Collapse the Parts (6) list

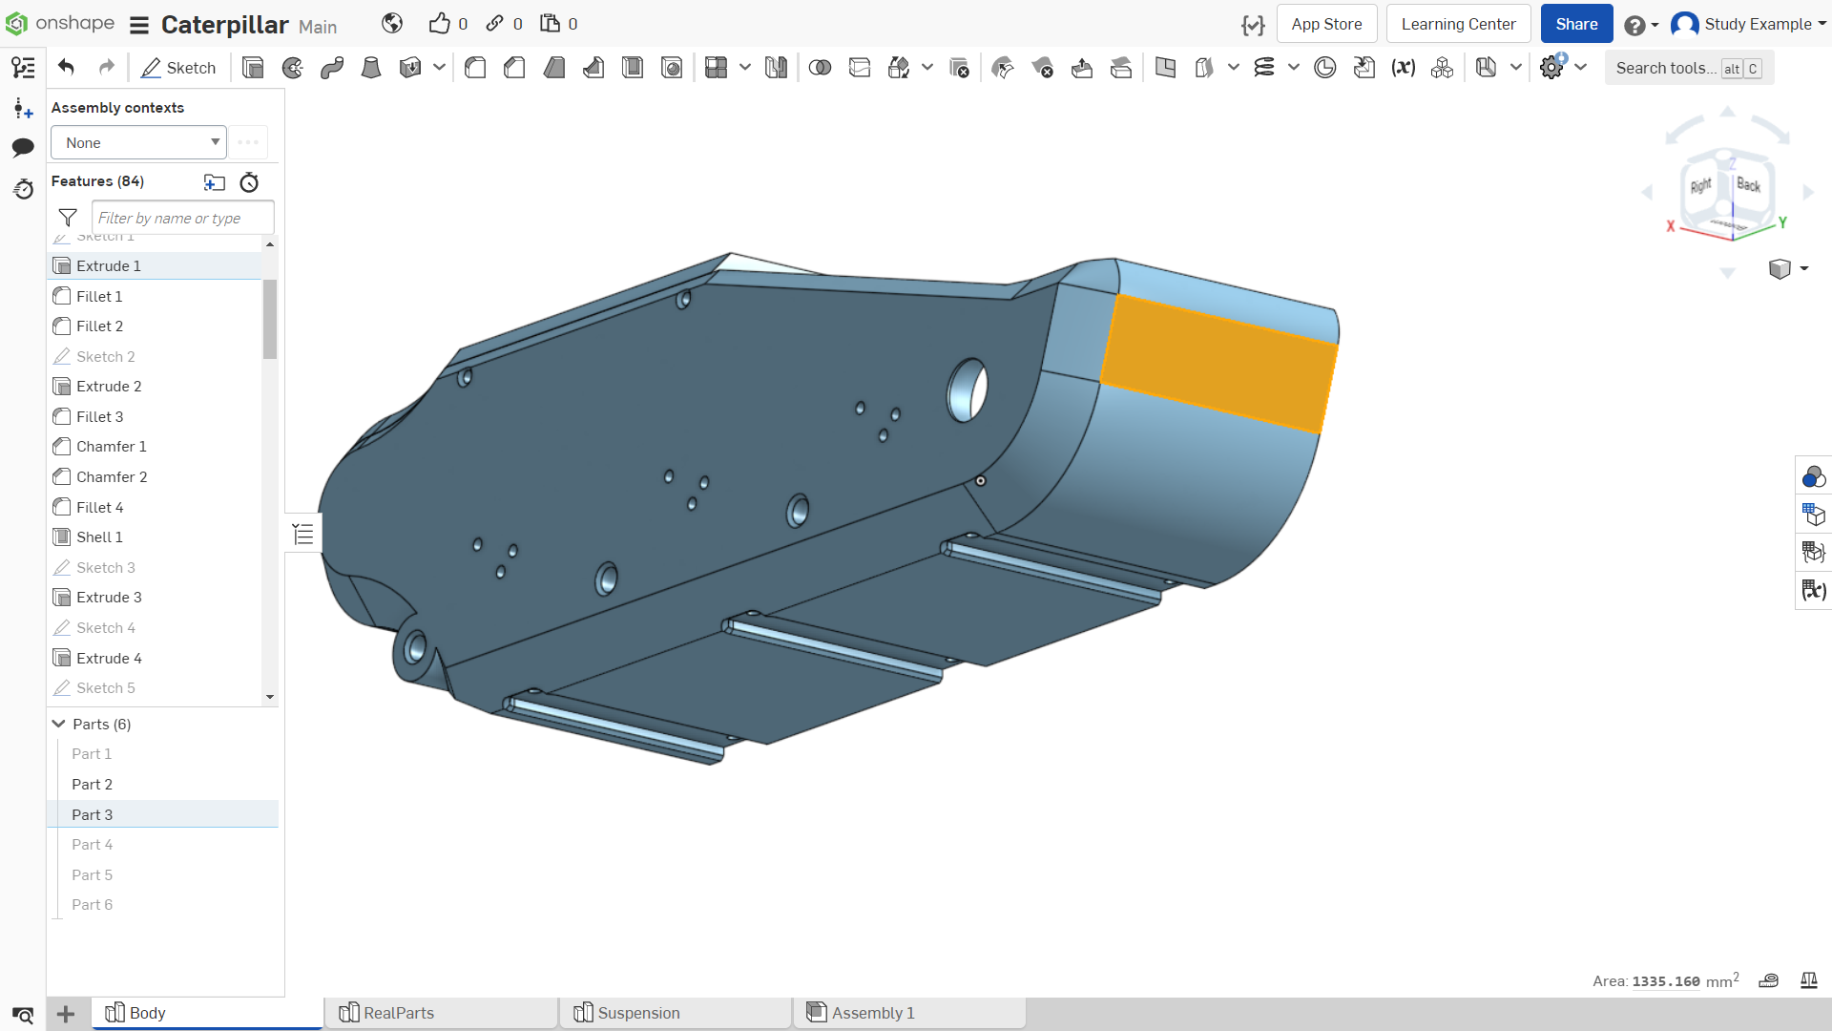(59, 724)
